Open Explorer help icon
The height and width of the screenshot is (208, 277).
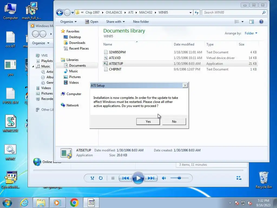tap(261, 22)
